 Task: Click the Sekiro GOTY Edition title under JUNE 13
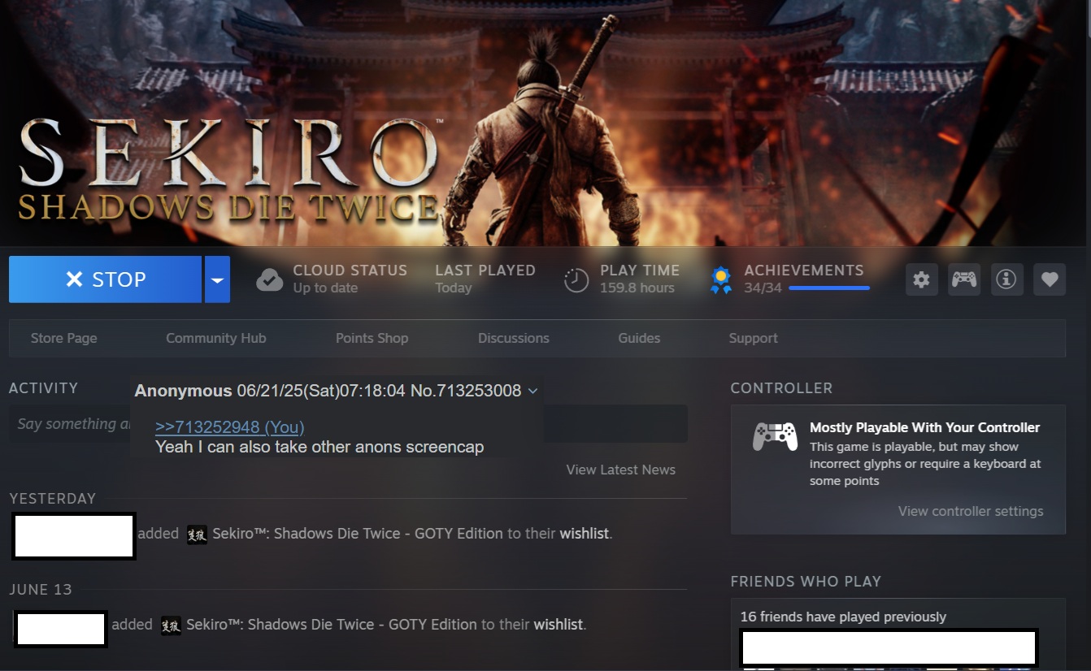pos(332,625)
